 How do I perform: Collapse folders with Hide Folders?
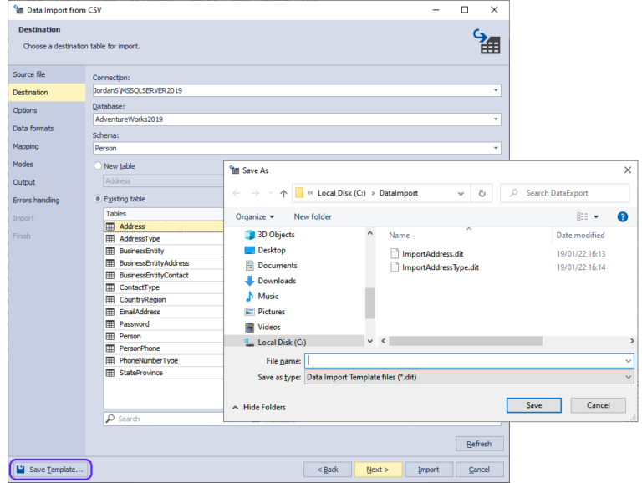[259, 407]
